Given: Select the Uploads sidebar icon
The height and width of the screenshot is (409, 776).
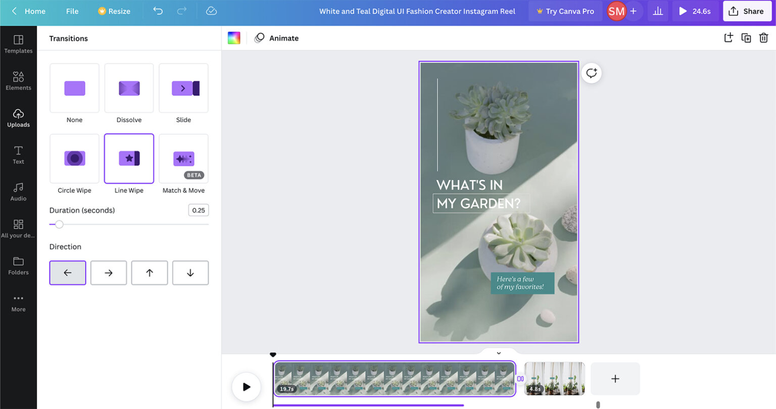Looking at the screenshot, I should pos(18,117).
